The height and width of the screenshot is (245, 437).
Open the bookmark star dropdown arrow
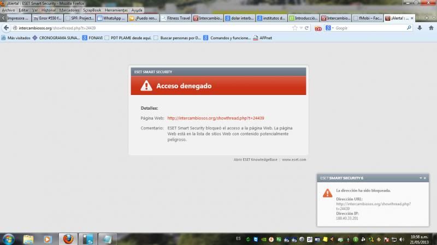click(x=301, y=28)
